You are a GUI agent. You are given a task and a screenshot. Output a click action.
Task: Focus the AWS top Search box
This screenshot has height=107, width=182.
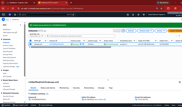[x=47, y=15]
